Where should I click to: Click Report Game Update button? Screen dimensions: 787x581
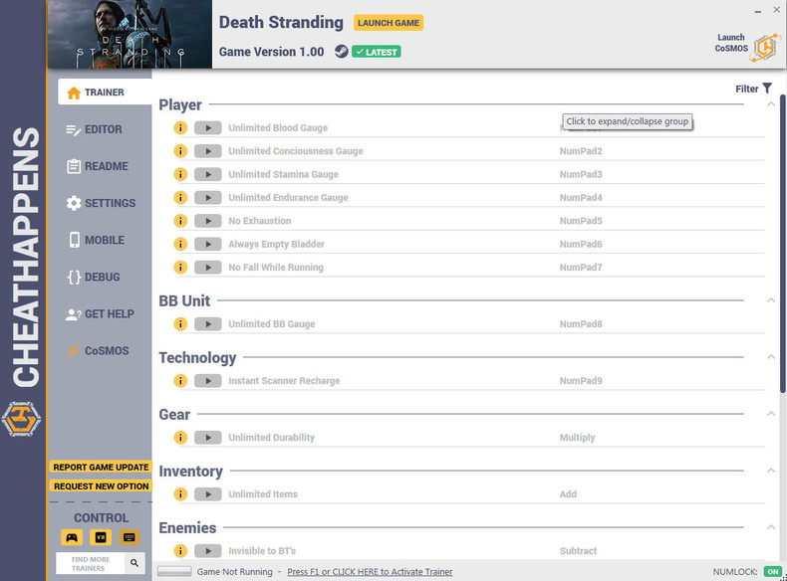pyautogui.click(x=101, y=468)
